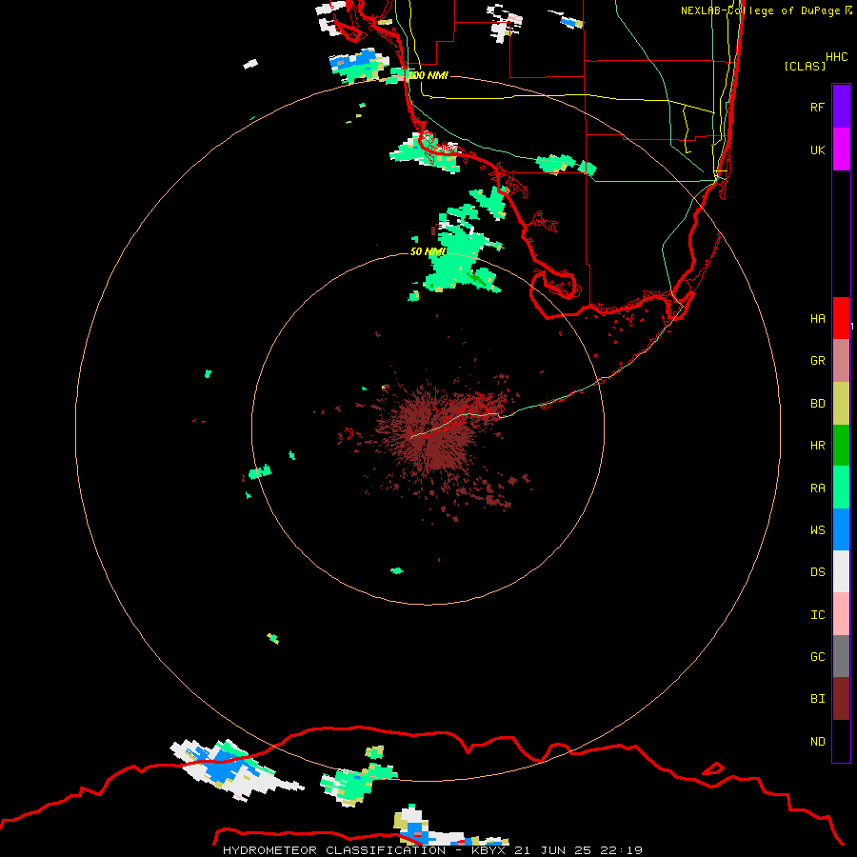Click the BD legend label
Image resolution: width=857 pixels, height=857 pixels.
click(817, 404)
